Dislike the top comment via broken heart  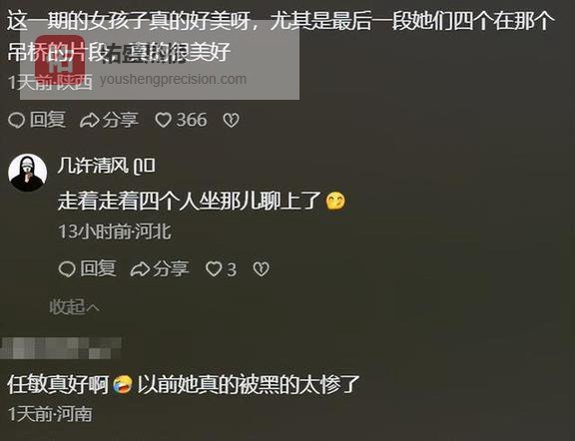click(x=231, y=121)
